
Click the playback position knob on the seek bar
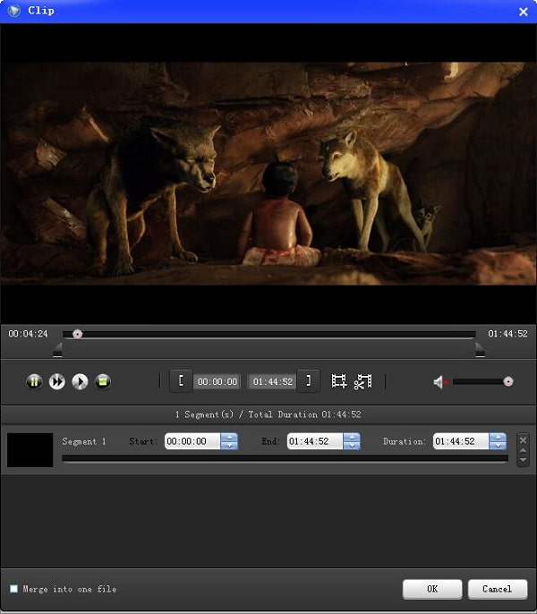[x=78, y=334]
